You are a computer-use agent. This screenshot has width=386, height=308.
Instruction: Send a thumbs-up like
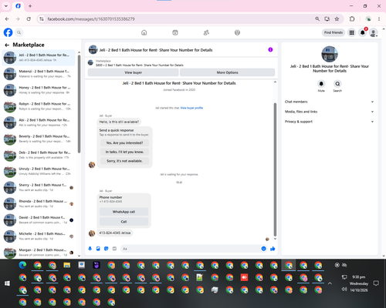pyautogui.click(x=273, y=249)
